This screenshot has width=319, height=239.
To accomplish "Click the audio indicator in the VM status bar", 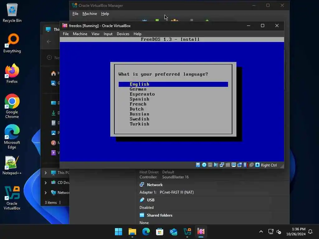I will 216,165.
